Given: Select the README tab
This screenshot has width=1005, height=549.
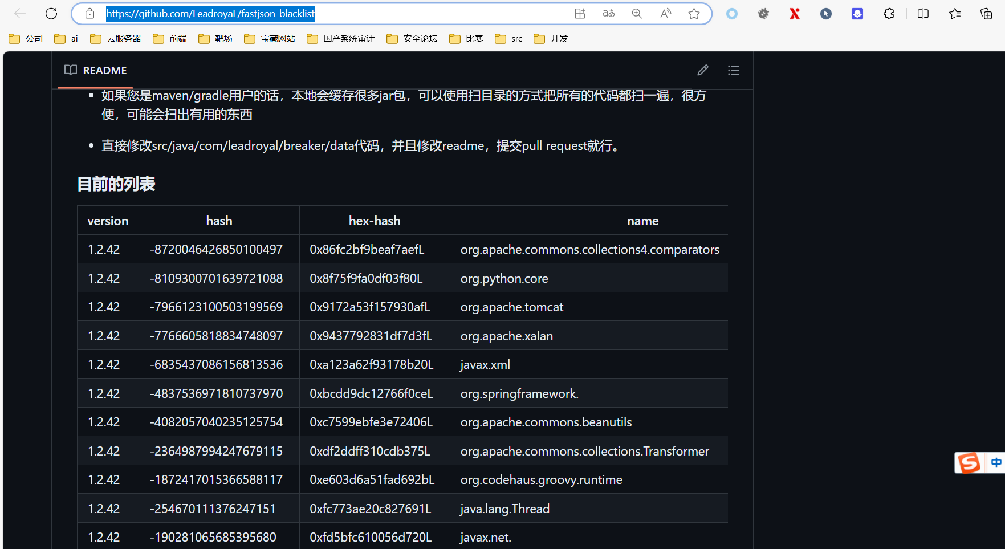Looking at the screenshot, I should [96, 70].
